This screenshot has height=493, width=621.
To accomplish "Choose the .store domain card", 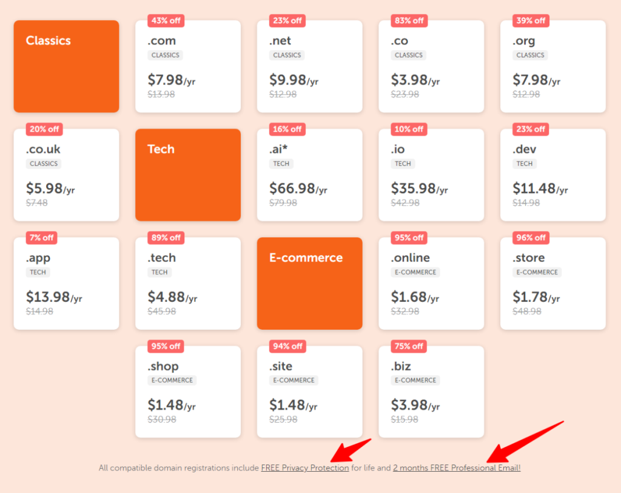I will [552, 284].
